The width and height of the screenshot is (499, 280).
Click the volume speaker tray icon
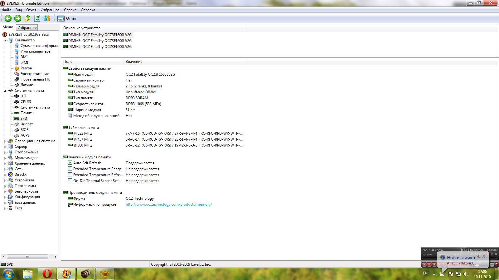(x=466, y=274)
